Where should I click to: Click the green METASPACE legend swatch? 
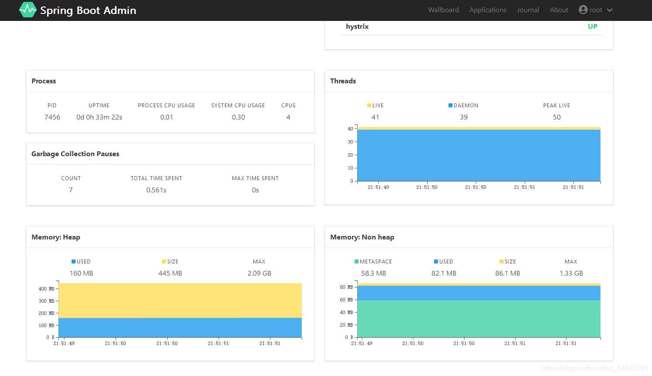click(x=356, y=262)
